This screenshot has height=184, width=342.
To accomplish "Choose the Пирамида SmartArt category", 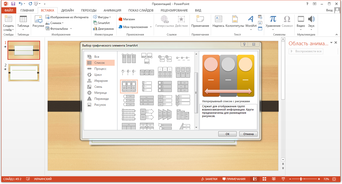I will 101,99.
